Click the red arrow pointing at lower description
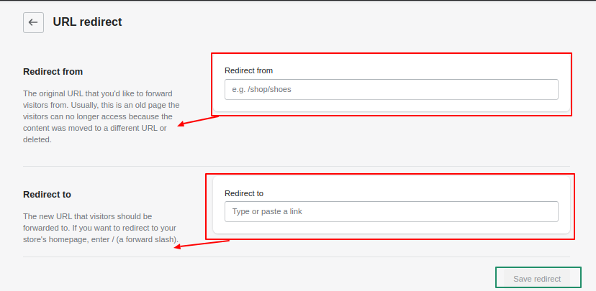Screen dimensions: 596x291 pyautogui.click(x=202, y=244)
